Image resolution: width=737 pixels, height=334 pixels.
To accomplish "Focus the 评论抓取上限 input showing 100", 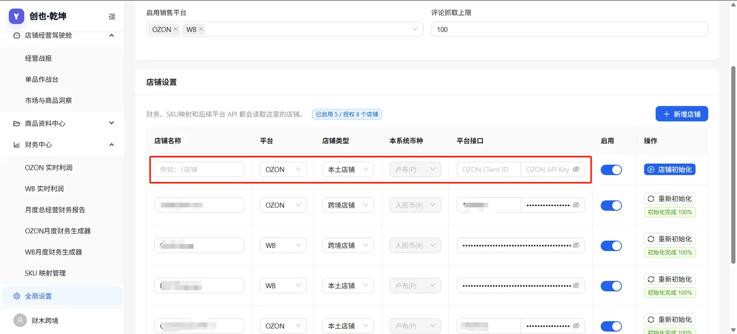I will click(x=570, y=29).
